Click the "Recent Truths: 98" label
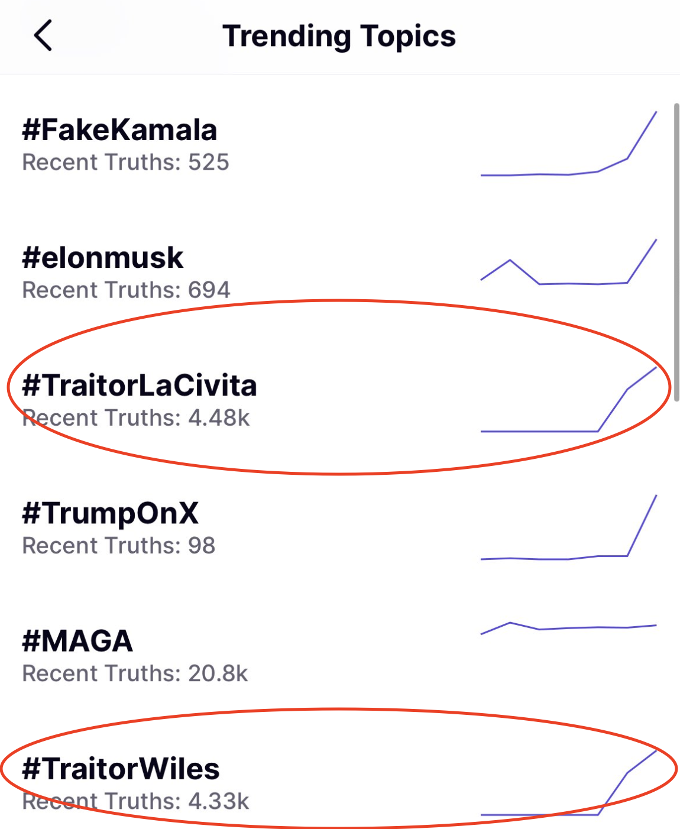 tap(118, 546)
